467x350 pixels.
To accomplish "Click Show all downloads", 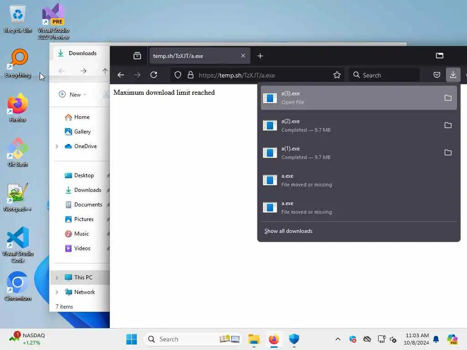I will pos(288,231).
